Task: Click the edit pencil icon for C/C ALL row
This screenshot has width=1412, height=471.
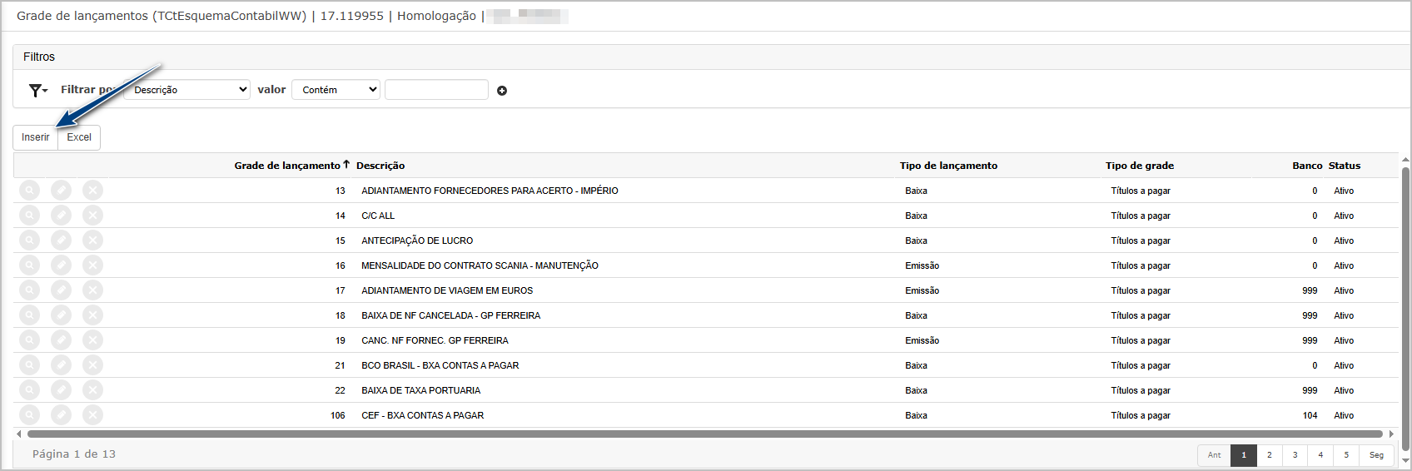Action: point(61,216)
